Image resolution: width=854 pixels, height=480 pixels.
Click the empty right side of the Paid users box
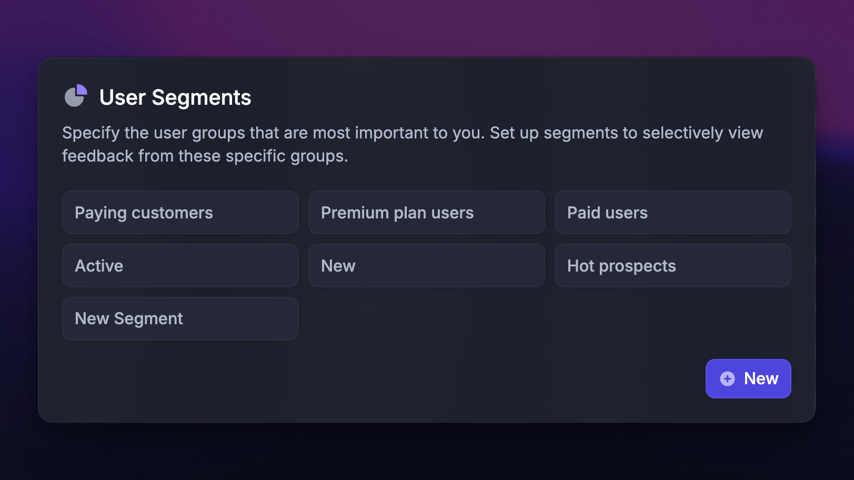pyautogui.click(x=737, y=213)
